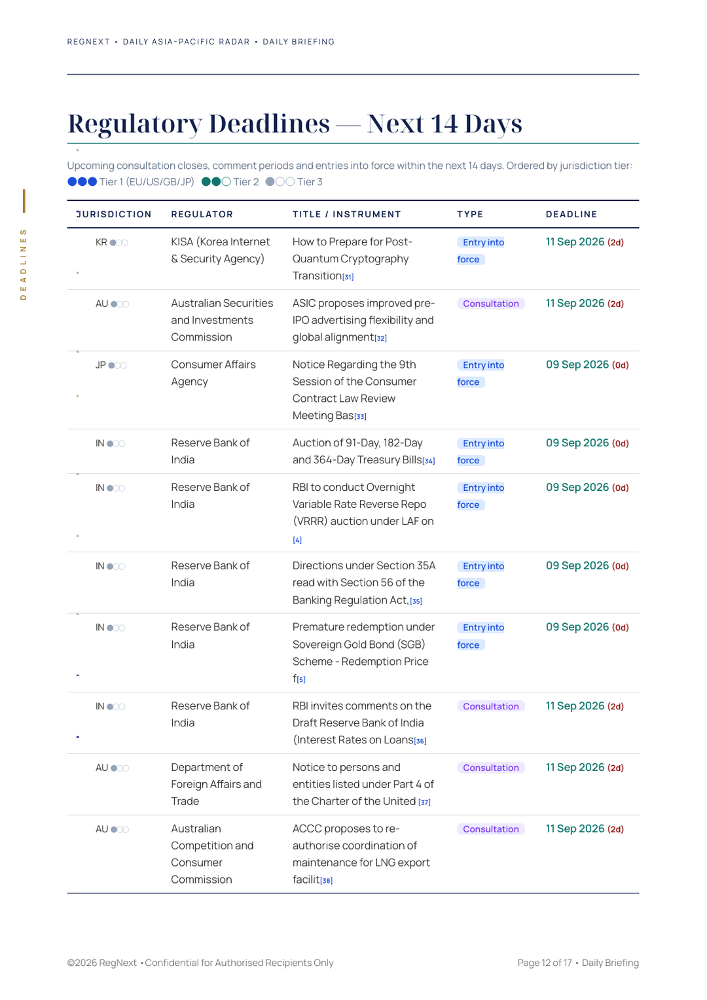Click Reserve Bank of India in Treasury Bills row
The width and height of the screenshot is (707, 1000).
click(210, 452)
